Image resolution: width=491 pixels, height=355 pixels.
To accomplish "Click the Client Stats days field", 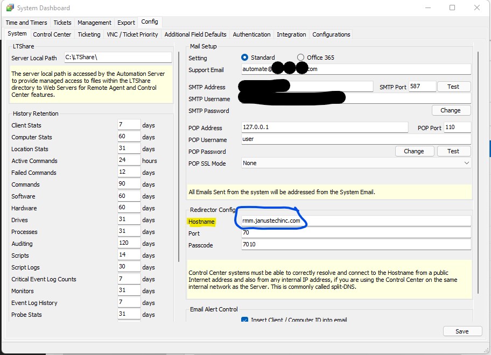I will point(129,125).
